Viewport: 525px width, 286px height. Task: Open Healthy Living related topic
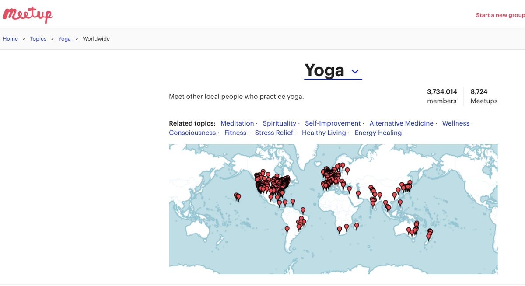(x=324, y=133)
